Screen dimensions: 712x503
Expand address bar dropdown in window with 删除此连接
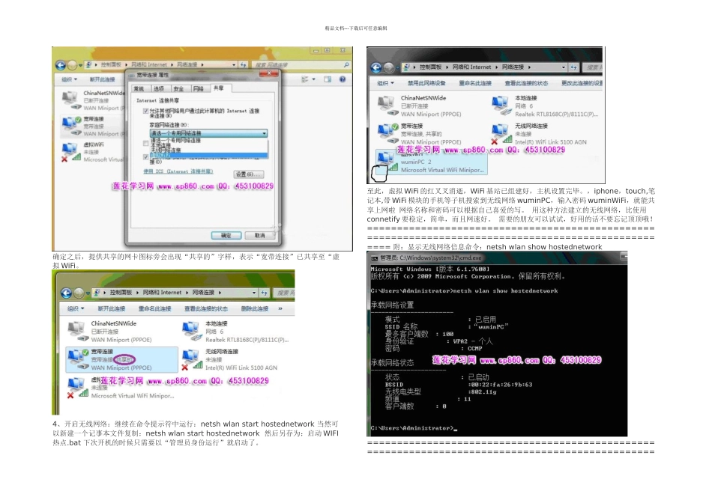coord(253,293)
